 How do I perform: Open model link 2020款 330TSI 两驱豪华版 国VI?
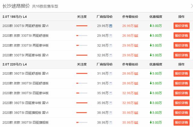(x=25, y=55)
